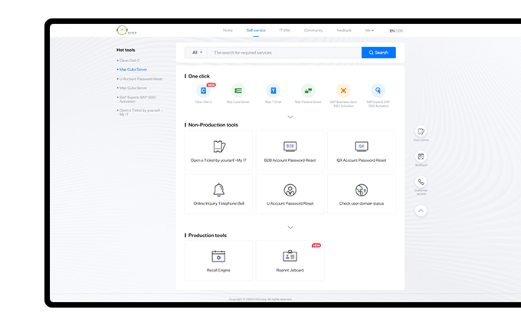Open the Me account dropdown menu
The width and height of the screenshot is (521, 326).
[x=369, y=30]
